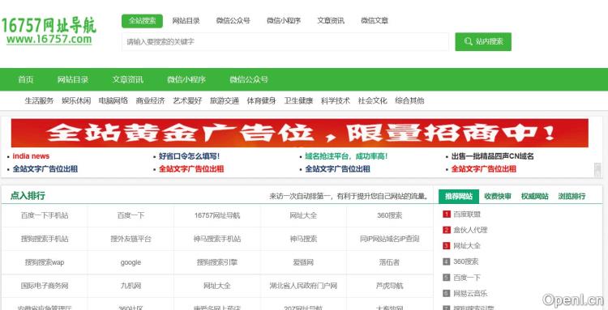Select the 网站目录 search tab
This screenshot has width=608, height=310.
[186, 21]
